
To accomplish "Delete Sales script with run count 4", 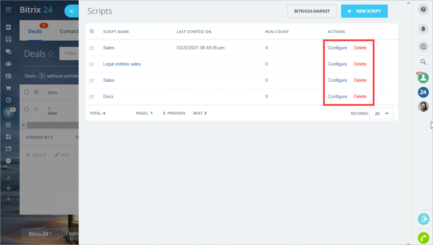I will 360,48.
